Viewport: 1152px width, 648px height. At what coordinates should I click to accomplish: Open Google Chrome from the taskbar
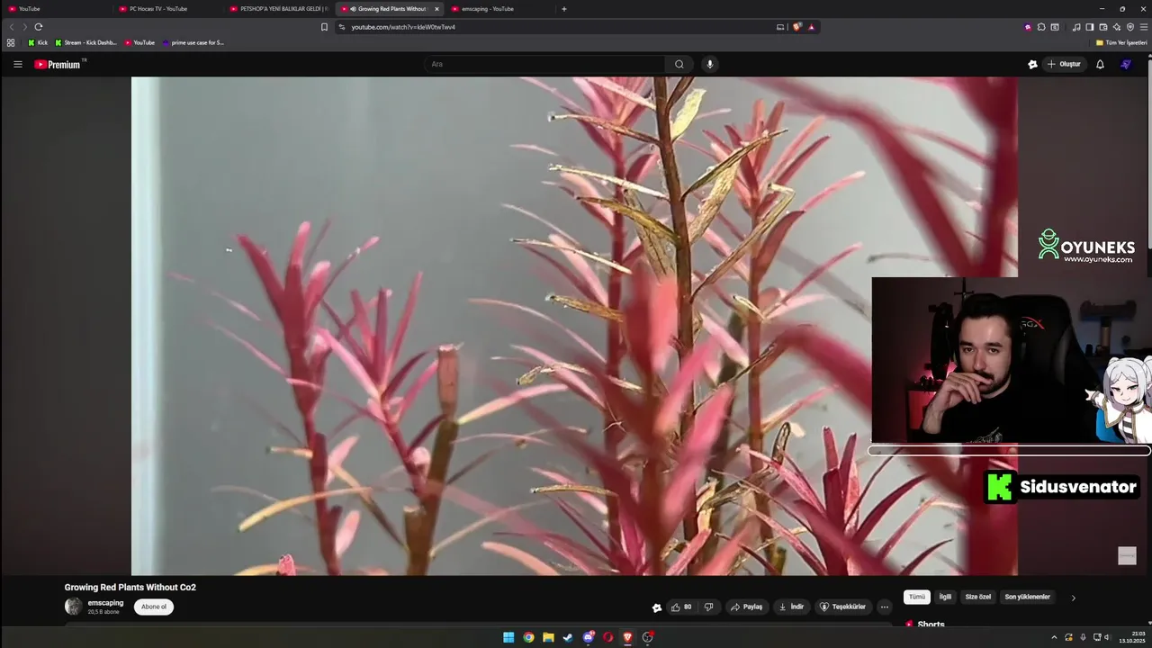pyautogui.click(x=528, y=637)
